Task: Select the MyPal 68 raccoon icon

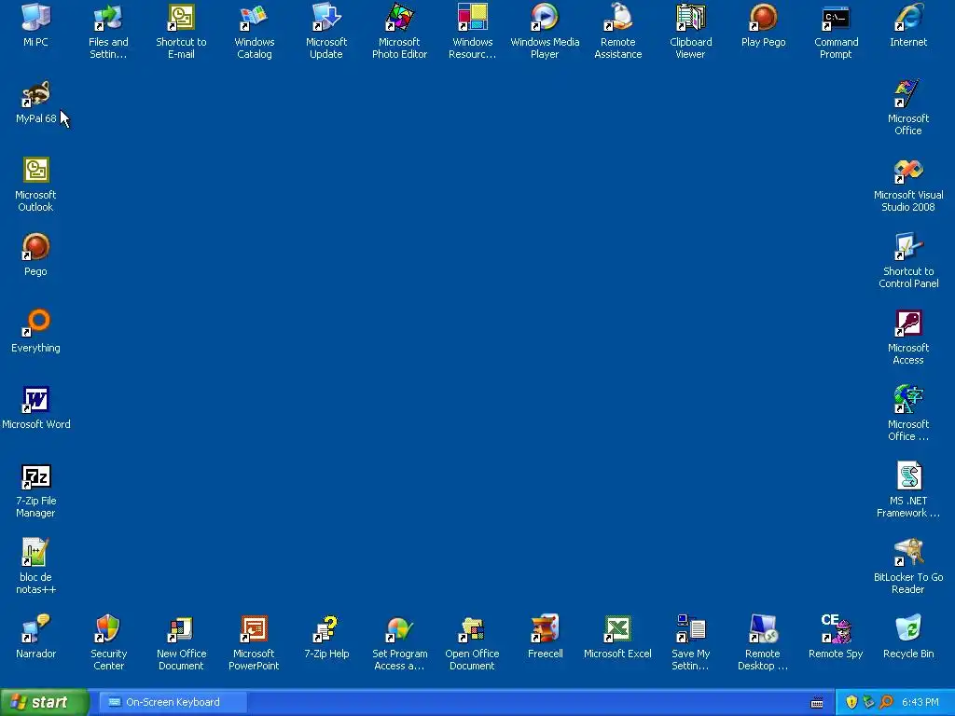Action: pos(36,94)
